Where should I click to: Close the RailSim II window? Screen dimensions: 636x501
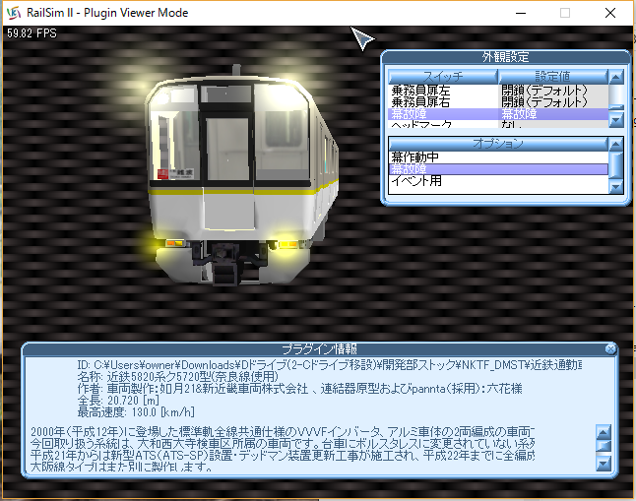pyautogui.click(x=610, y=13)
